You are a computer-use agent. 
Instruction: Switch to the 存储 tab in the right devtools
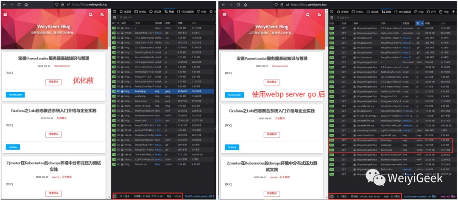(x=444, y=12)
